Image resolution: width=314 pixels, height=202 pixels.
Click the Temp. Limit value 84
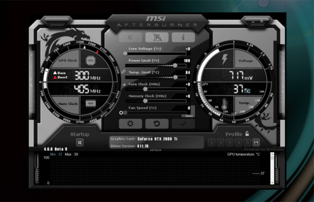pos(188,72)
